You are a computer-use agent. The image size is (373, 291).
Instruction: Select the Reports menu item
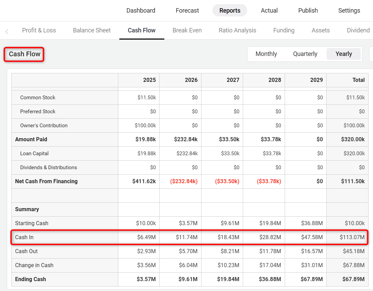coord(230,11)
